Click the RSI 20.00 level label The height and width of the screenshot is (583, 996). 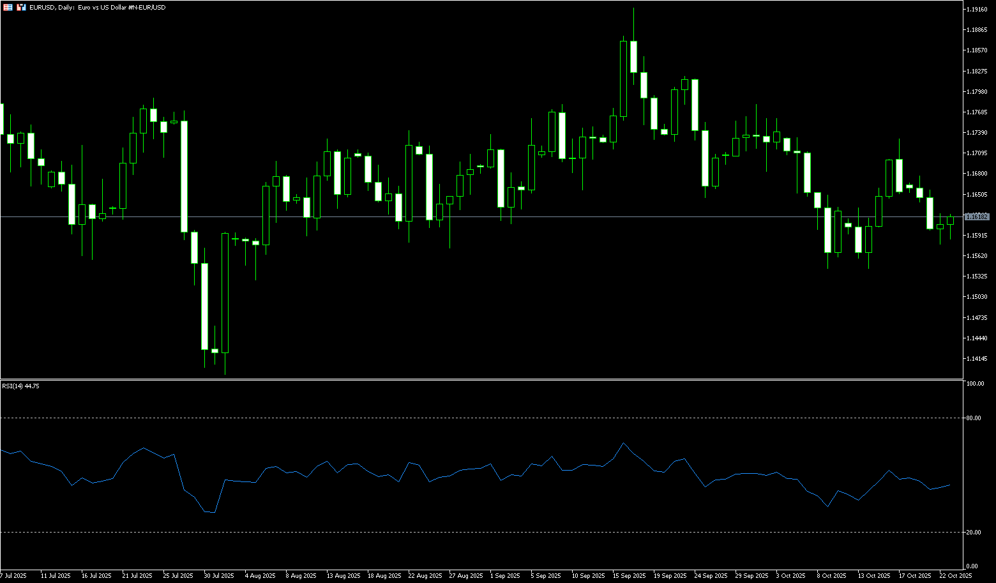(974, 532)
